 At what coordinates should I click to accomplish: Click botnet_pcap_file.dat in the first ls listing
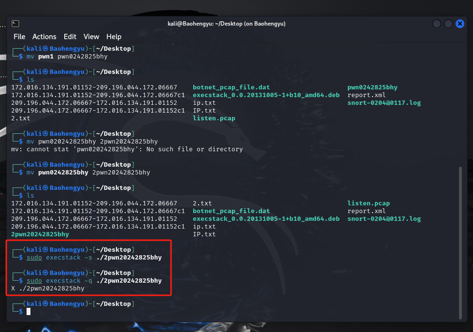click(231, 87)
